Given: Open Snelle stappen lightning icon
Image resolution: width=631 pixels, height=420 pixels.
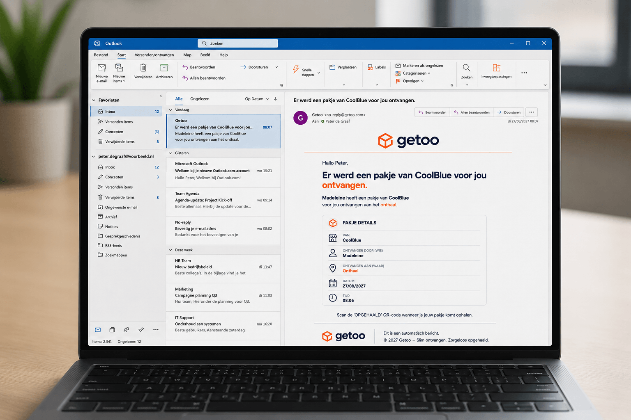Looking at the screenshot, I should 296,69.
